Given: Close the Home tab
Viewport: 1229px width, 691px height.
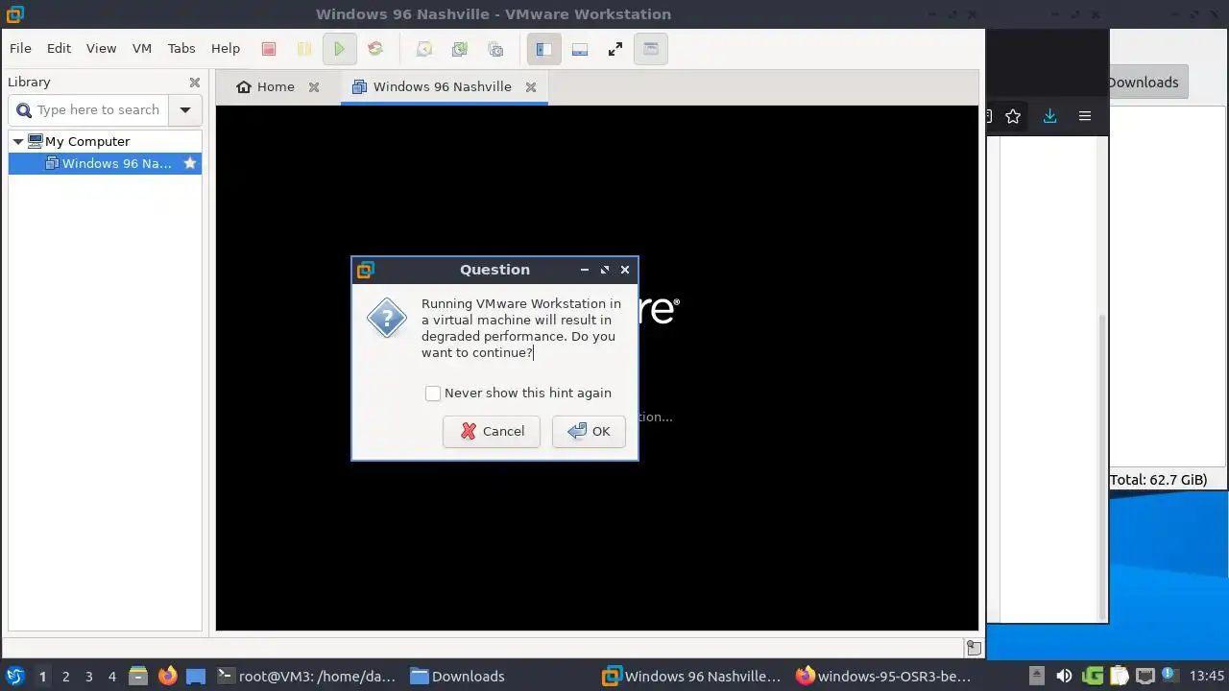Looking at the screenshot, I should click(314, 86).
